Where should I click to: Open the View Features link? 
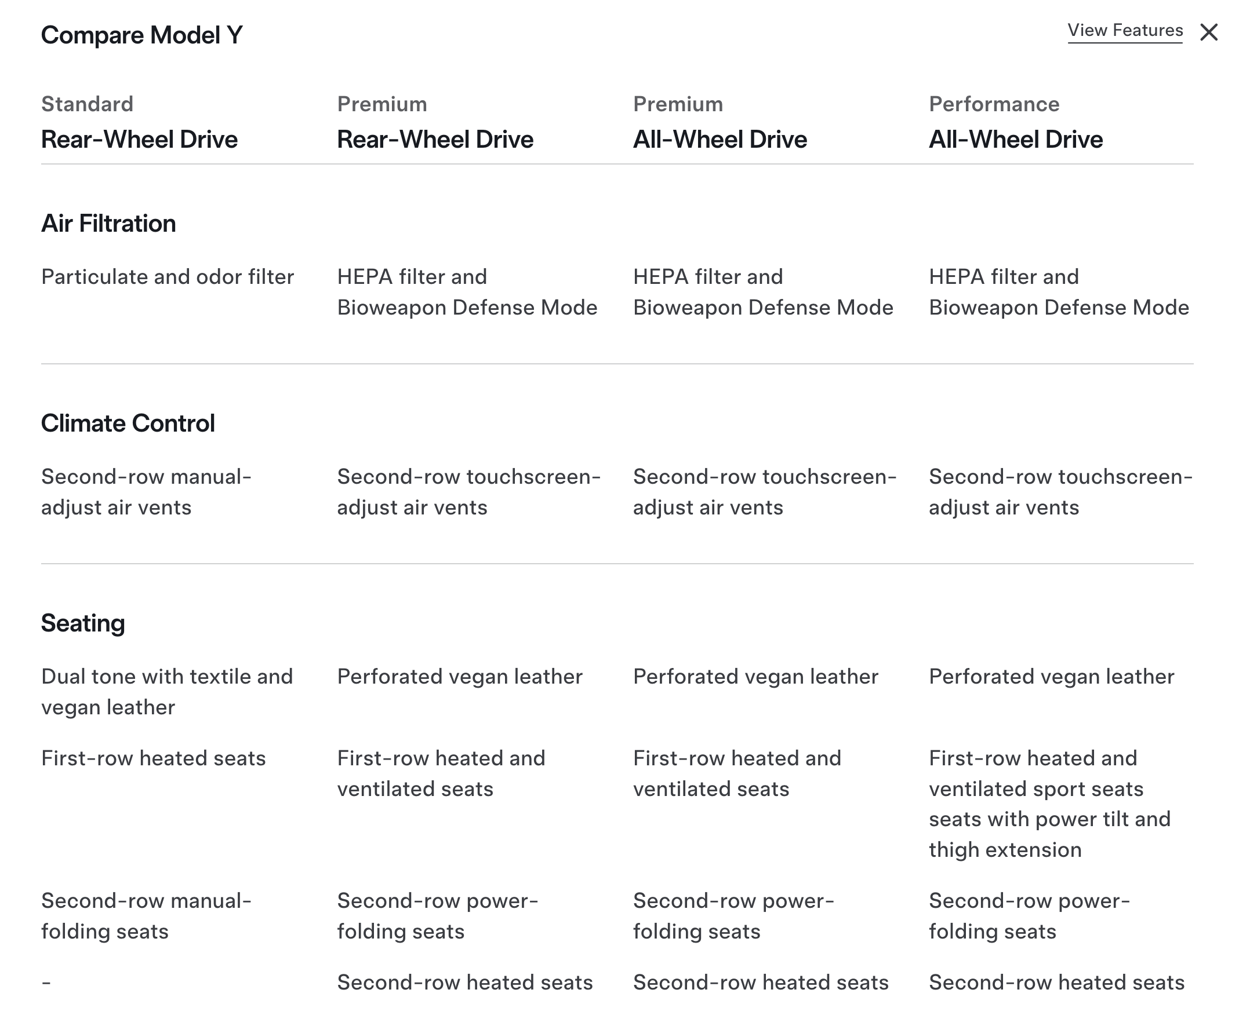(x=1124, y=30)
